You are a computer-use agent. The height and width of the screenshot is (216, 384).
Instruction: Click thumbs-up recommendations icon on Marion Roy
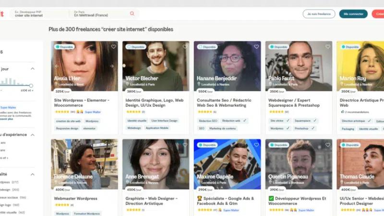342,112
